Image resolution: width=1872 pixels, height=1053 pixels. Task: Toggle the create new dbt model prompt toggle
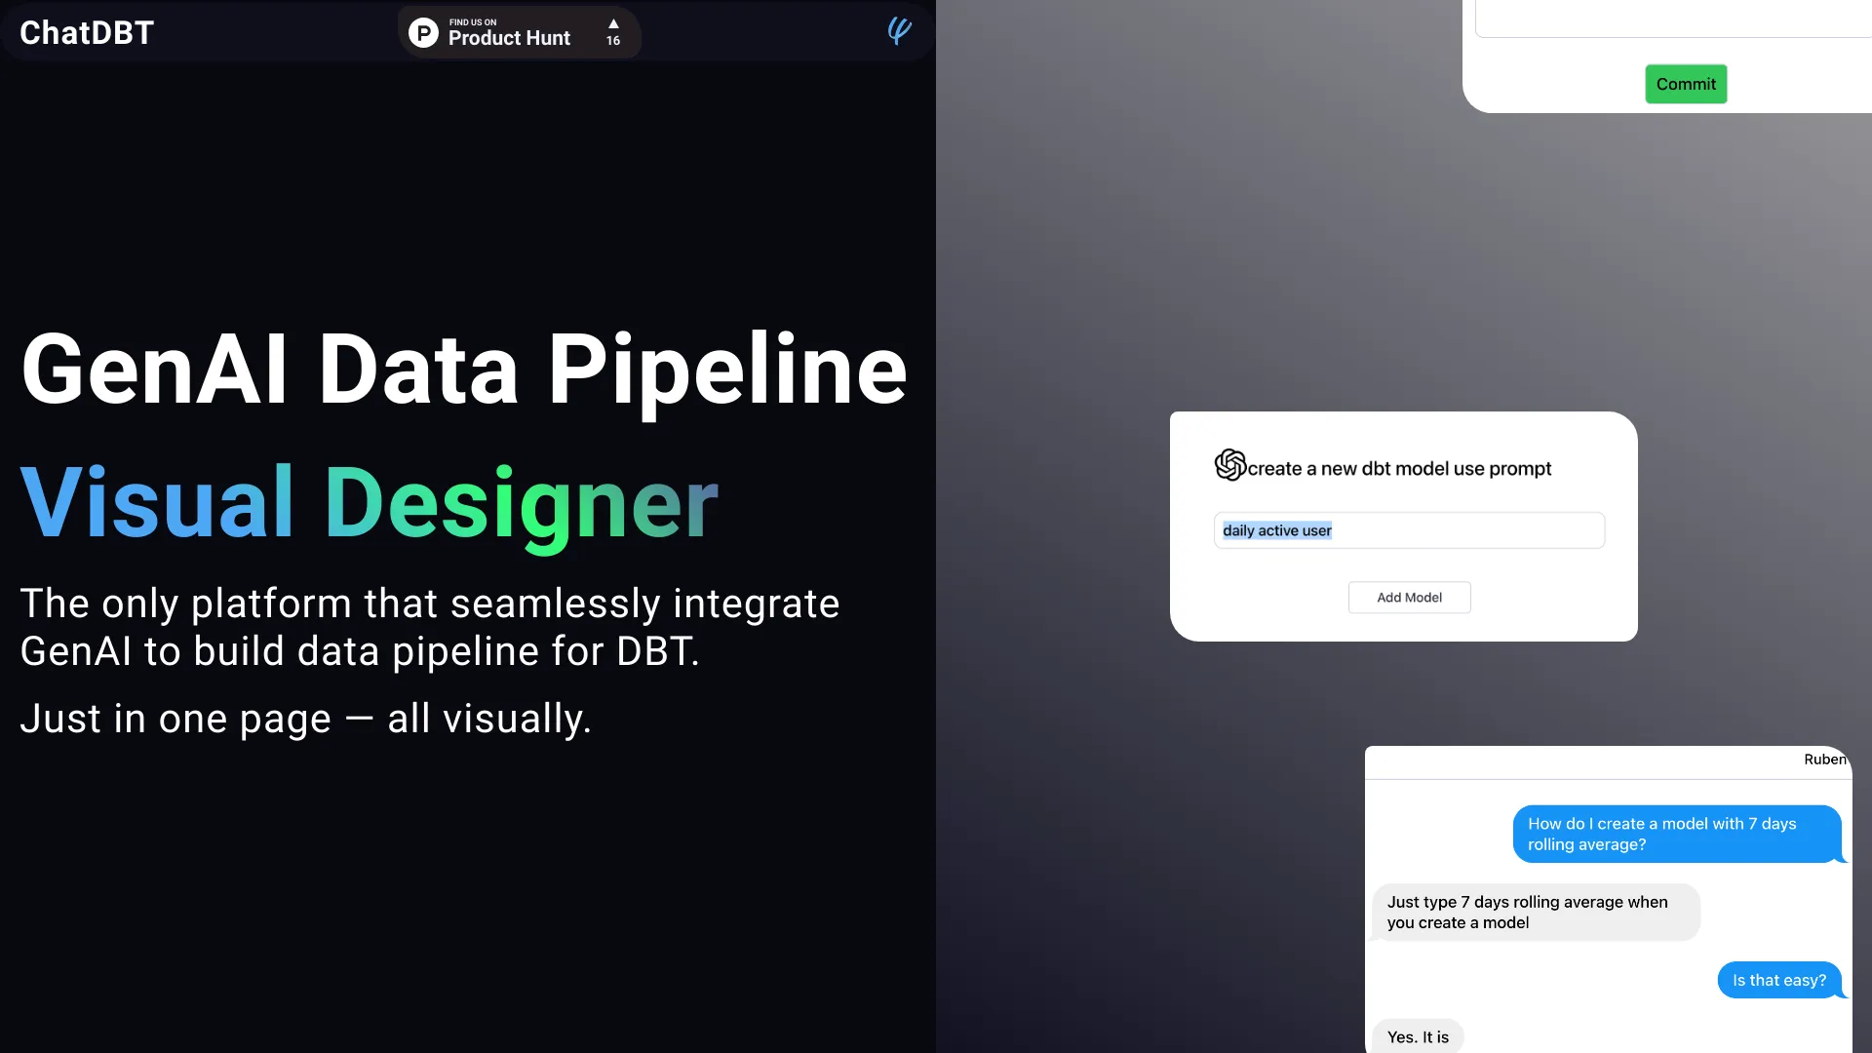1229,465
